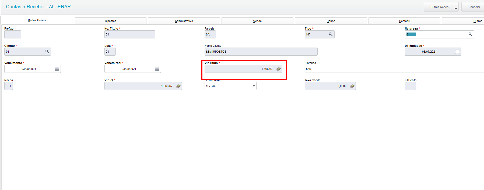Focus the Fil.Debito input field
Screen dimensions: 484x190
pyautogui.click(x=410, y=86)
